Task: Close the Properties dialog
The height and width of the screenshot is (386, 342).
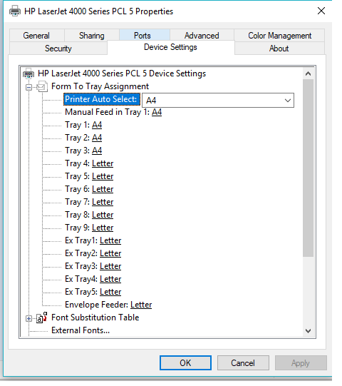Action: (321, 11)
